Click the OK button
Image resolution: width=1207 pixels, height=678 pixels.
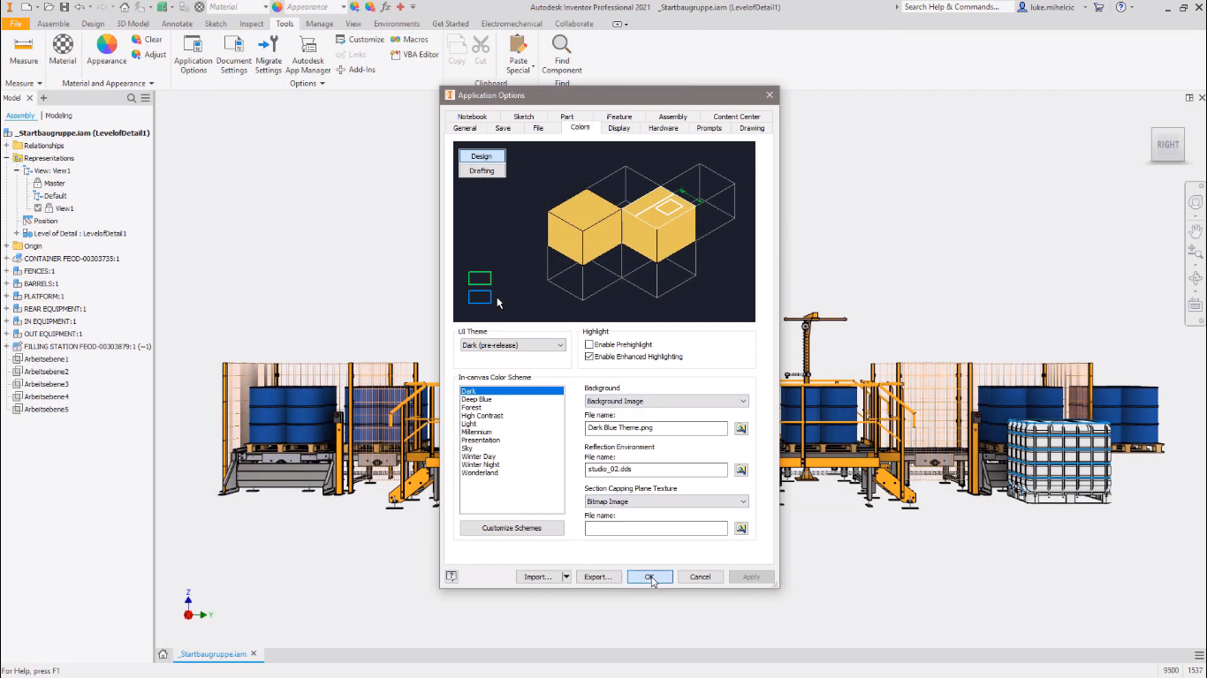[649, 576]
